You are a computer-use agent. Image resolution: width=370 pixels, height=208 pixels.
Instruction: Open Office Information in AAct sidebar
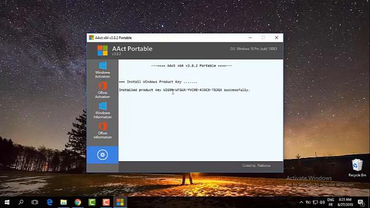pos(102,131)
